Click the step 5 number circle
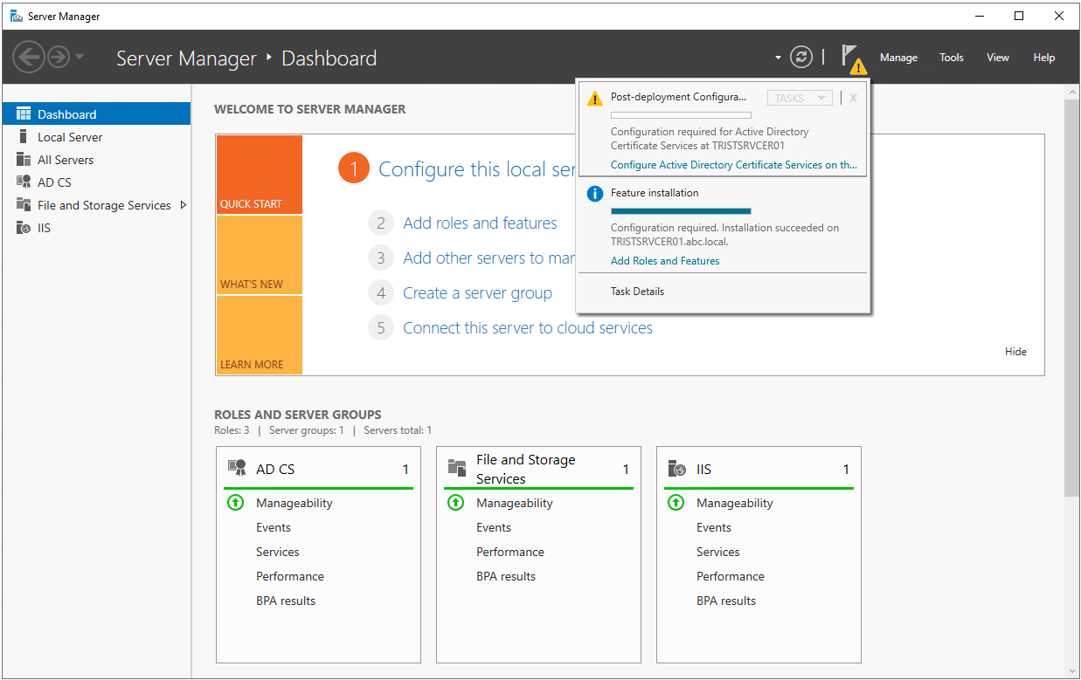 [381, 328]
